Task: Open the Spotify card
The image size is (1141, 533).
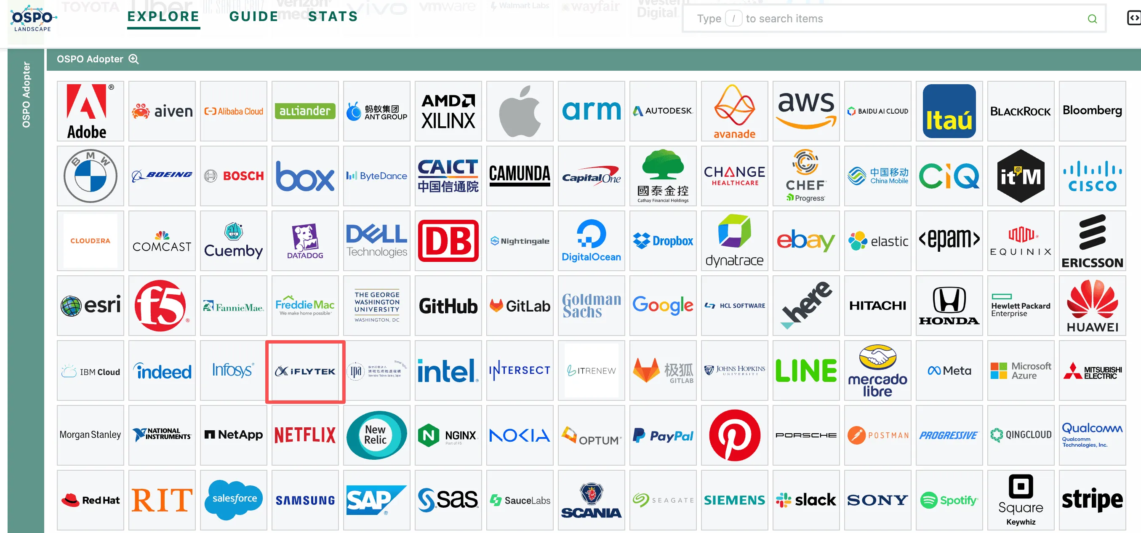Action: pos(949,500)
